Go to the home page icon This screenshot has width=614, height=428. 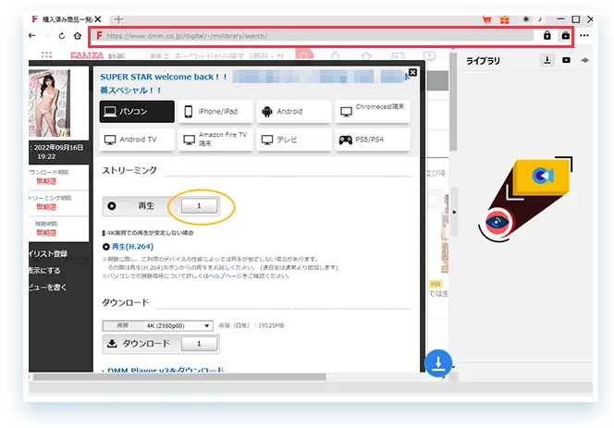(x=78, y=36)
